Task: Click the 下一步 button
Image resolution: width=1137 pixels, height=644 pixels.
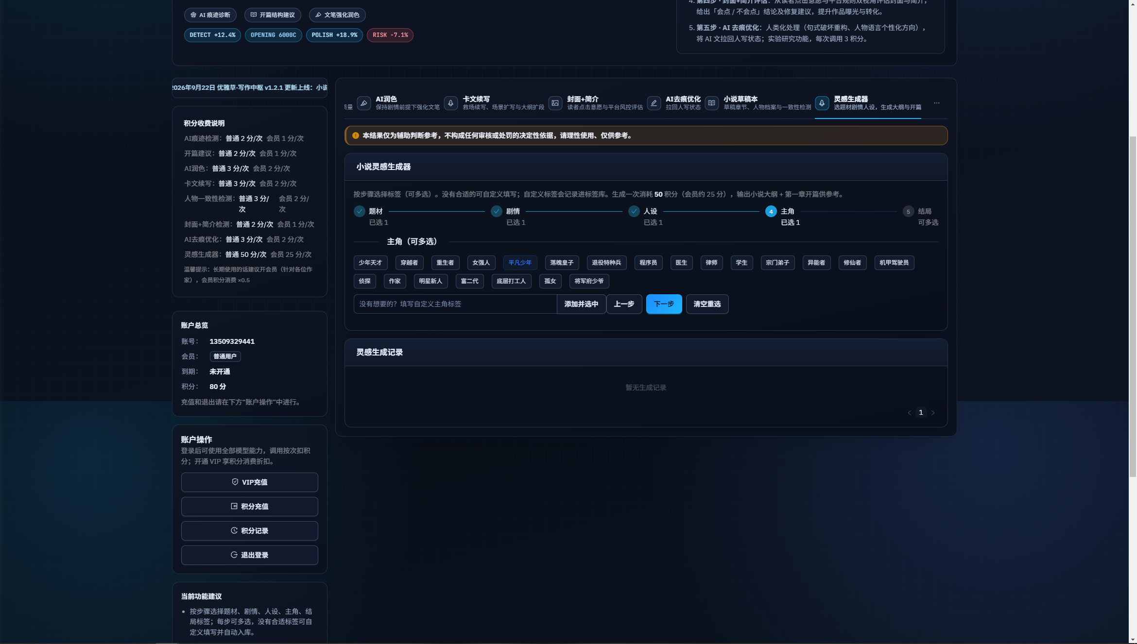Action: (664, 304)
